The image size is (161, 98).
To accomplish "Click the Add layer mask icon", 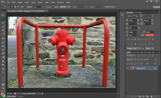I will [140, 96].
